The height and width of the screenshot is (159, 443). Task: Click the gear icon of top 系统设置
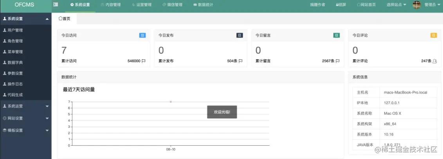tap(72, 5)
